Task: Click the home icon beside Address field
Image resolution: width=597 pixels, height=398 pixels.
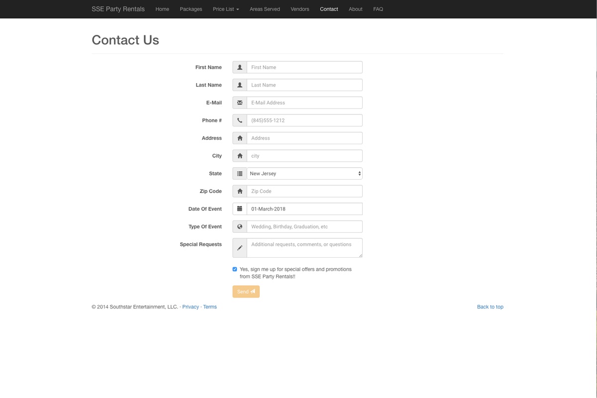Action: click(240, 138)
